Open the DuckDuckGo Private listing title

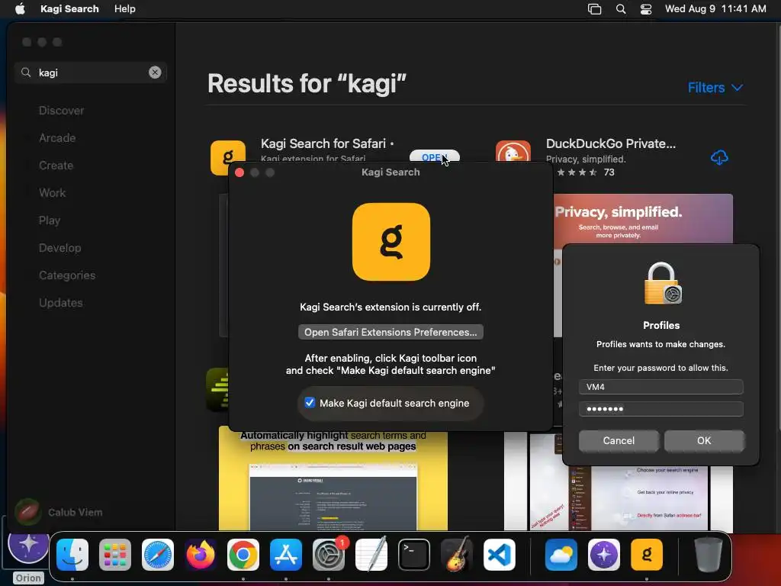coord(611,143)
